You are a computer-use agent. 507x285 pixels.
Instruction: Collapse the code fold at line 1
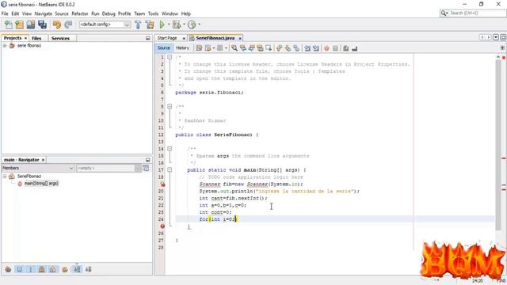tap(170, 57)
